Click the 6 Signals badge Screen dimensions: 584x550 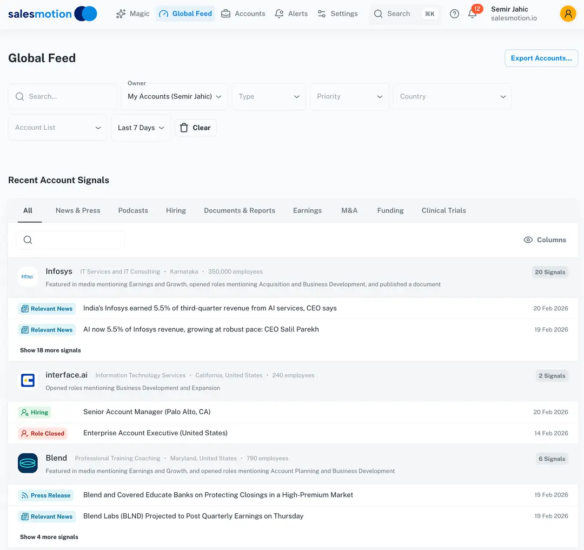pos(552,459)
